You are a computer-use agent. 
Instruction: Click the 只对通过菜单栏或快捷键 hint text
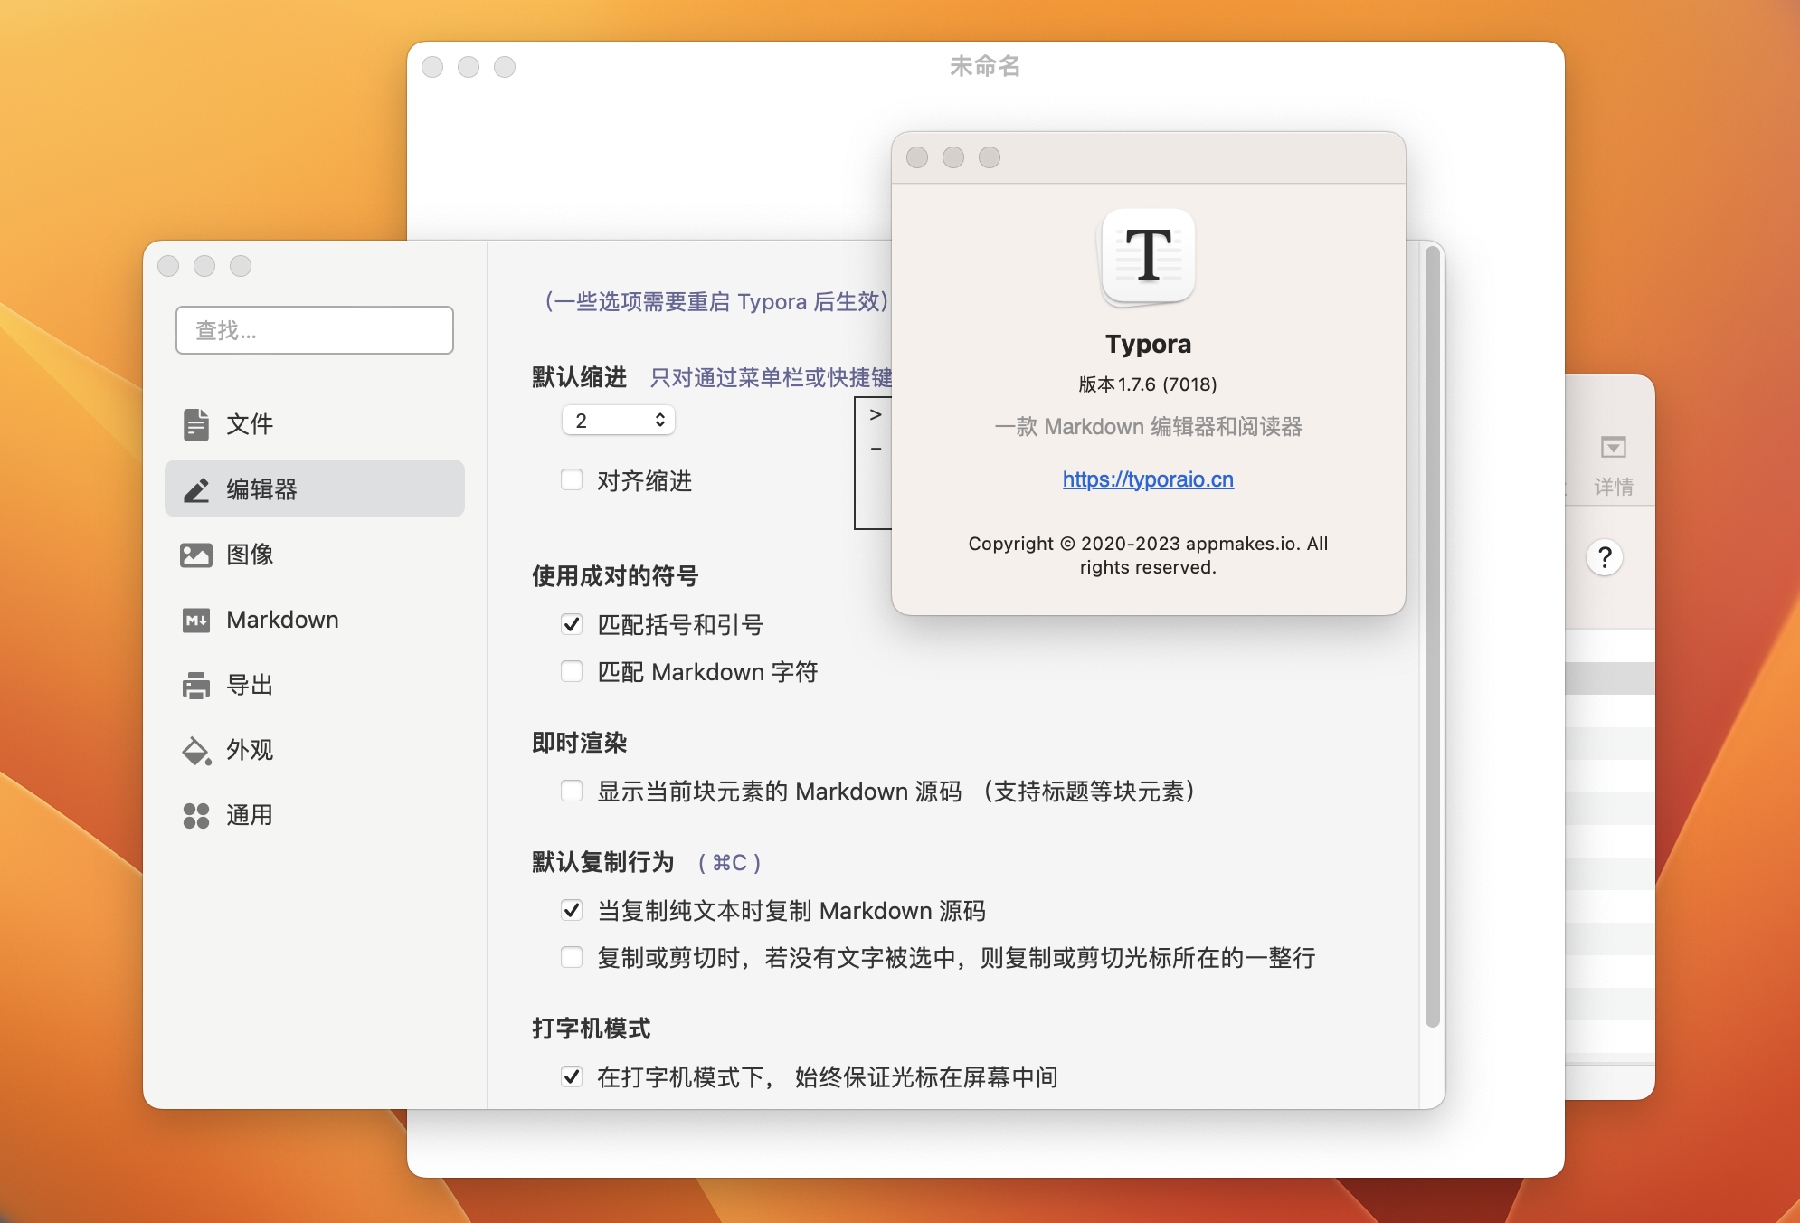[771, 377]
